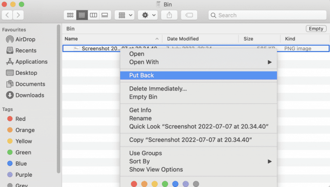Switch to list view in toolbar
This screenshot has height=187, width=330.
click(81, 15)
